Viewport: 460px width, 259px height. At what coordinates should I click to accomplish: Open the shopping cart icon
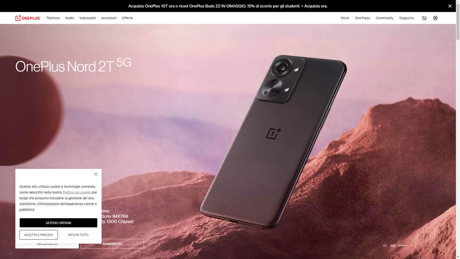click(424, 18)
